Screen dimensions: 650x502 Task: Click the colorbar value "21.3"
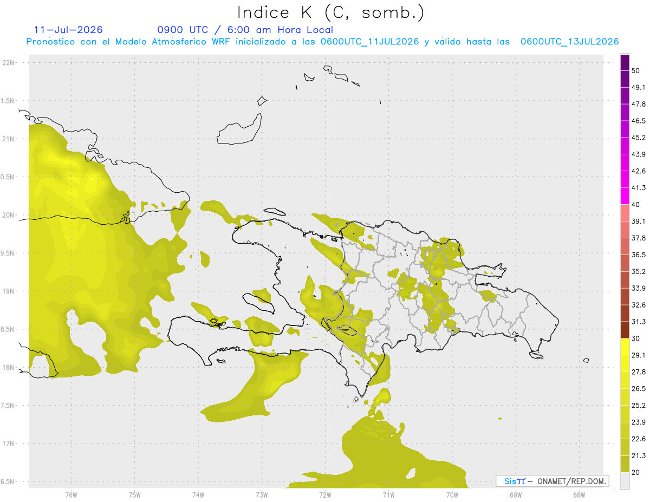[639, 456]
